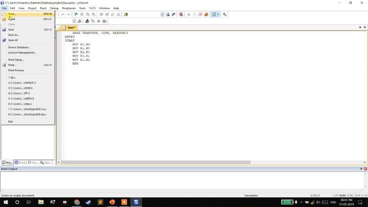Open the Project menu

32,8
